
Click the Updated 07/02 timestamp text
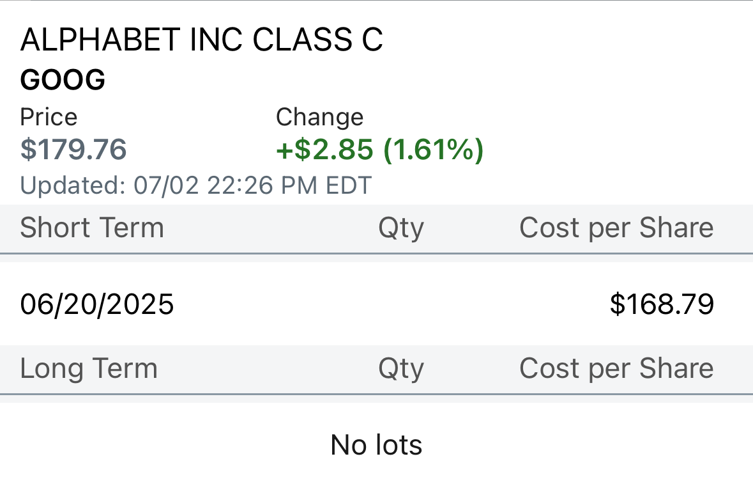pos(195,186)
